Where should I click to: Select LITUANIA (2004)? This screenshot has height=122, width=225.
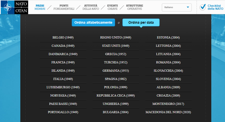pyautogui.click(x=168, y=54)
